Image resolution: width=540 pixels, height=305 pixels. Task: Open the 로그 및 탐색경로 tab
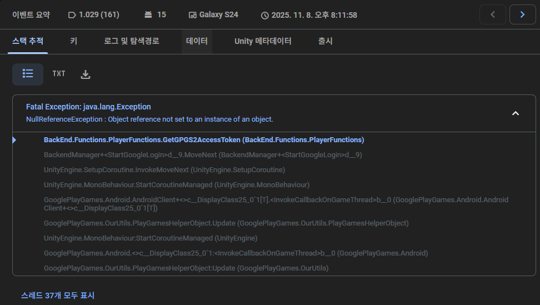[x=132, y=42]
